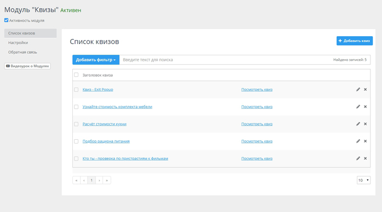This screenshot has width=382, height=212.
Task: Check the box for "Расчёт стоимости кухни"
Action: pyautogui.click(x=76, y=124)
